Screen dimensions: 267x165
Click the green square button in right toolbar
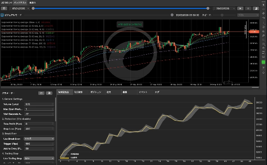coord(263,62)
